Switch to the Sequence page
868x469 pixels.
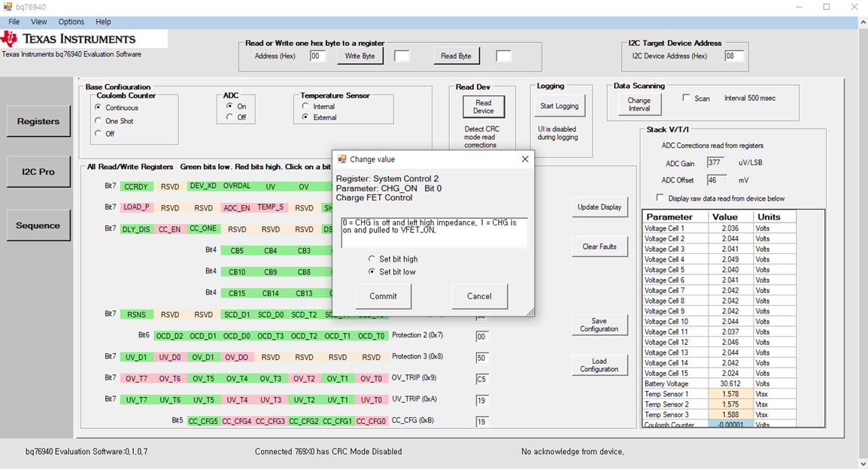coord(38,225)
